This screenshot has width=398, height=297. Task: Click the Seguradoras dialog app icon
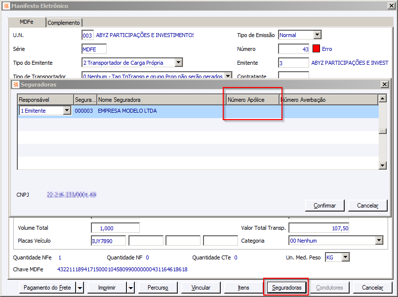16,85
